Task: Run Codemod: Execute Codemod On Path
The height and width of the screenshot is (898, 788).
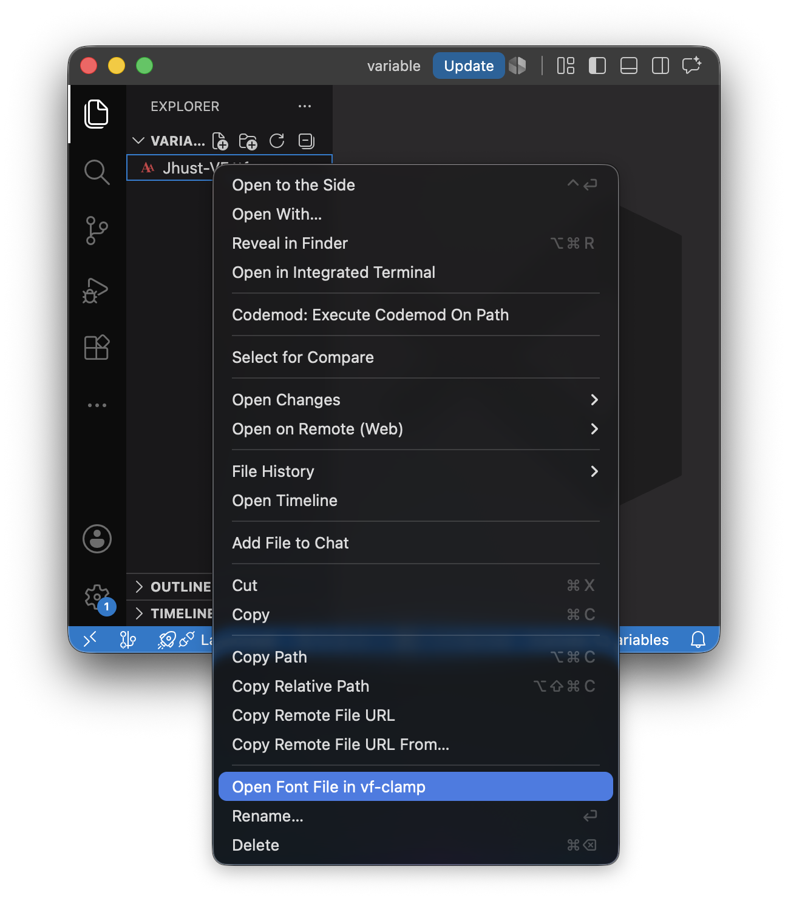Action: (x=416, y=314)
